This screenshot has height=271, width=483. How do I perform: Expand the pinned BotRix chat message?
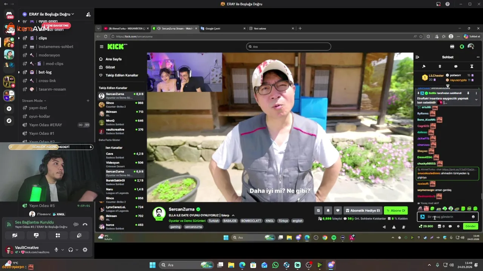pos(476,100)
